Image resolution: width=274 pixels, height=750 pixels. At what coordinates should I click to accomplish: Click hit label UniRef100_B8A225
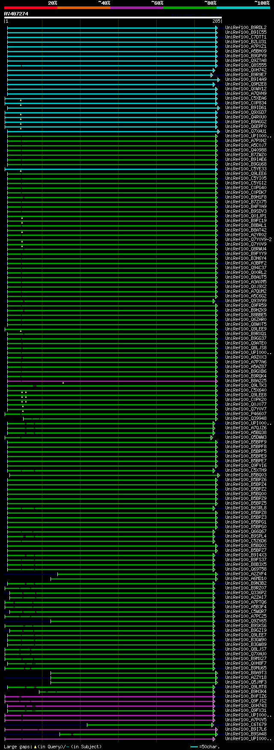pyautogui.click(x=246, y=381)
